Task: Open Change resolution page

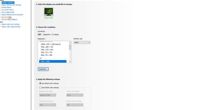Action: click(8, 2)
